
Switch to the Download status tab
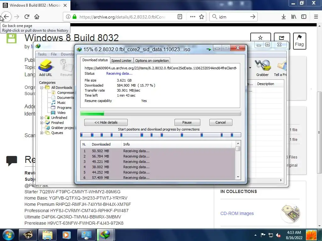(x=95, y=60)
